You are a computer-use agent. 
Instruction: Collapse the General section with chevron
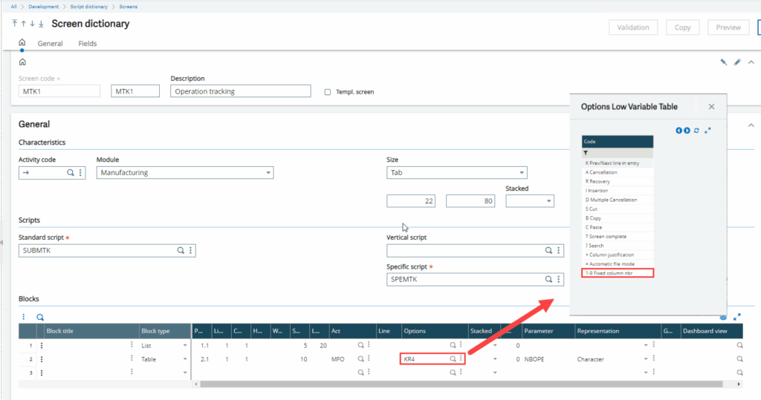751,125
